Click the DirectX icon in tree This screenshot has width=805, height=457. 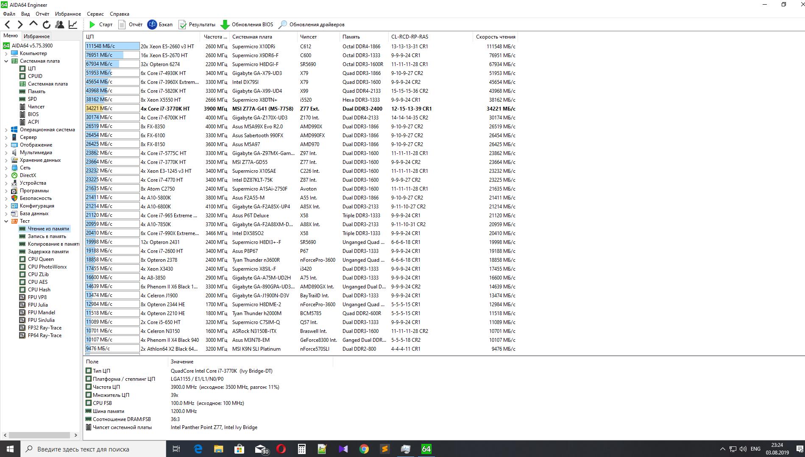coord(14,175)
